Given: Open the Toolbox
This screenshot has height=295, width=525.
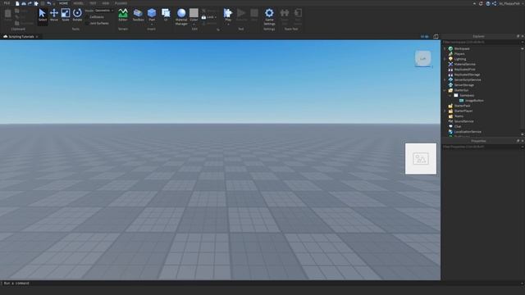Looking at the screenshot, I should pyautogui.click(x=138, y=15).
